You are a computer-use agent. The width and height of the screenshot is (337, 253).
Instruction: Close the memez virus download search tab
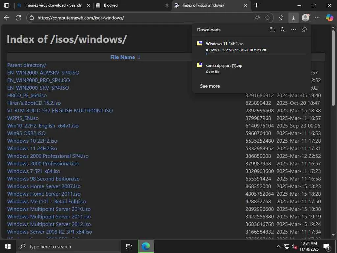[x=88, y=6]
